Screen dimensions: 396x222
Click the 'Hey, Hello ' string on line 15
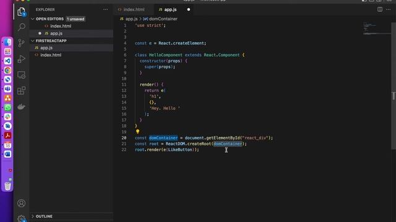point(165,109)
